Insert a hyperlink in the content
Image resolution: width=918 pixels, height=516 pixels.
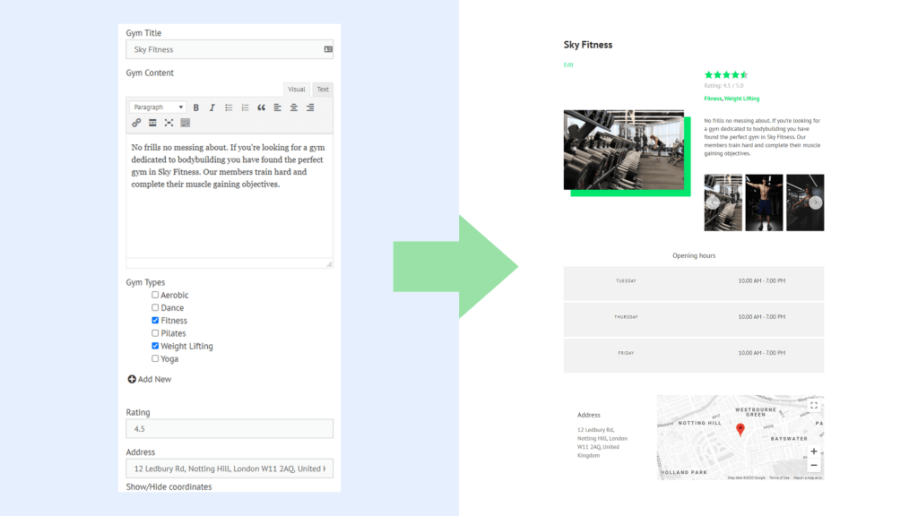[x=137, y=123]
